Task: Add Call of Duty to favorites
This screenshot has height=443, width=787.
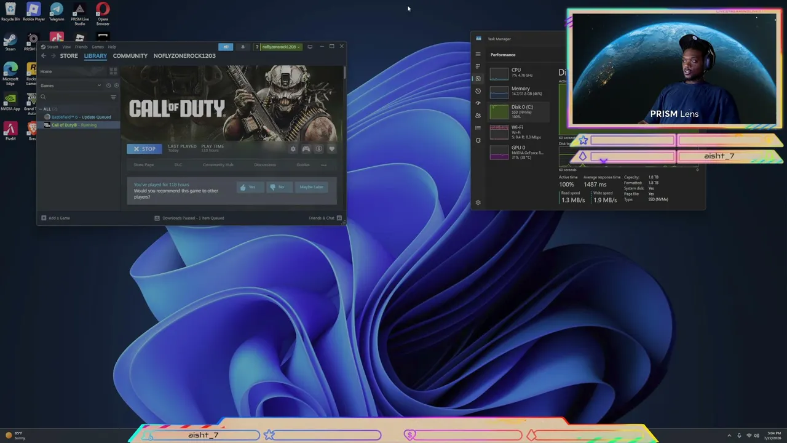Action: 332,149
